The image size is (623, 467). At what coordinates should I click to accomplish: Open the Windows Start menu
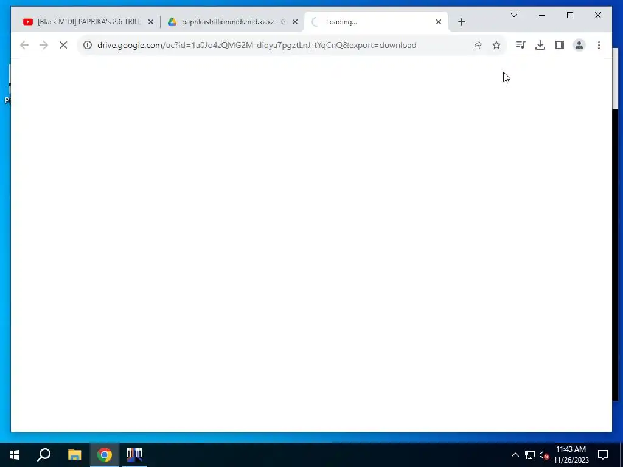click(15, 455)
